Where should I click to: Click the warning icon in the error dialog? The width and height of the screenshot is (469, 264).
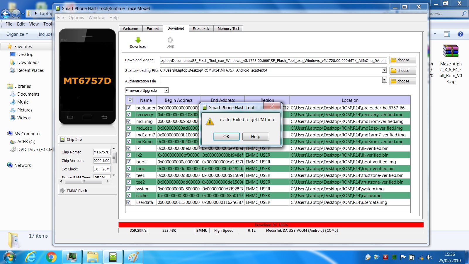(x=210, y=121)
